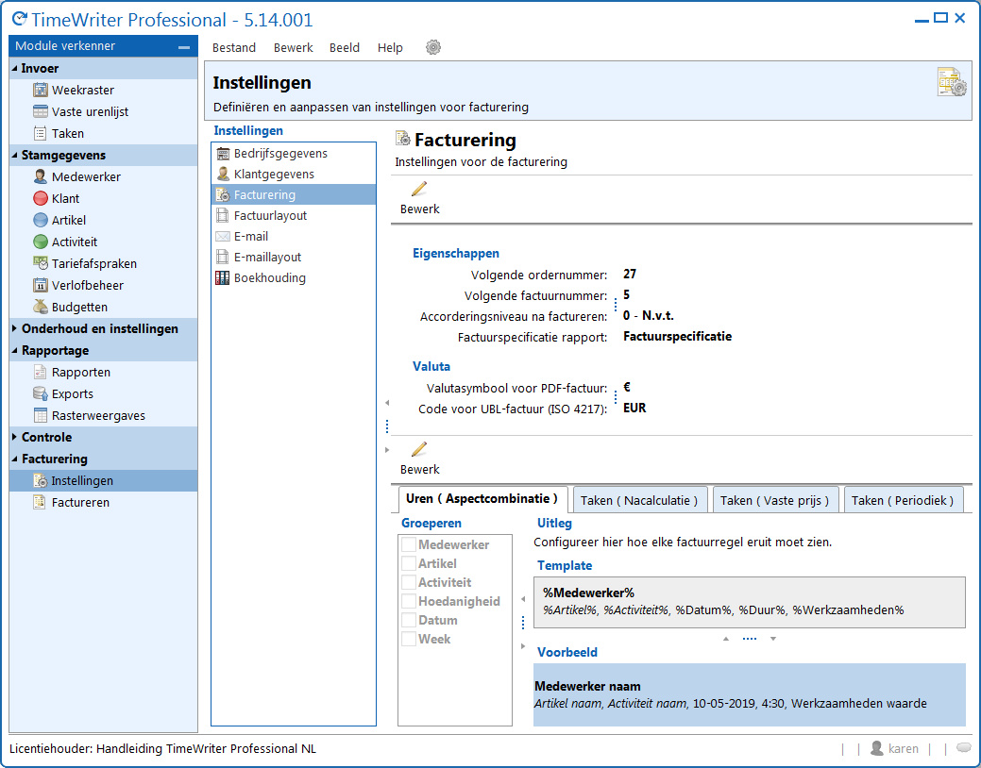Viewport: 981px width, 768px height.
Task: Click the E-mail envelope icon
Action: 222,237
